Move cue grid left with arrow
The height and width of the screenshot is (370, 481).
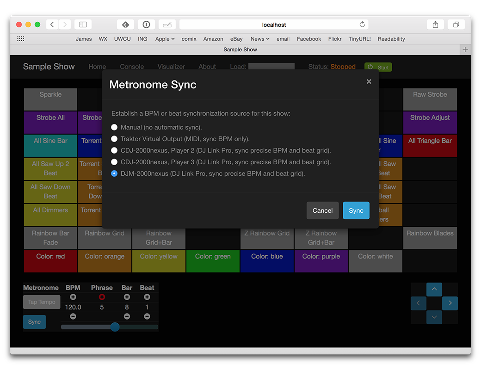(x=419, y=303)
